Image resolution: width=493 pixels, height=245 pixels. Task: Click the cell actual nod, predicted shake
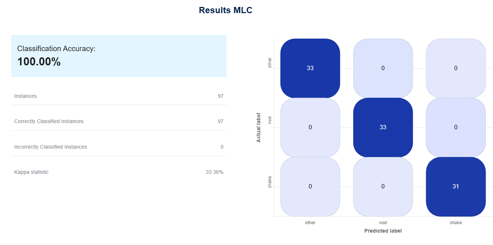coord(456,127)
